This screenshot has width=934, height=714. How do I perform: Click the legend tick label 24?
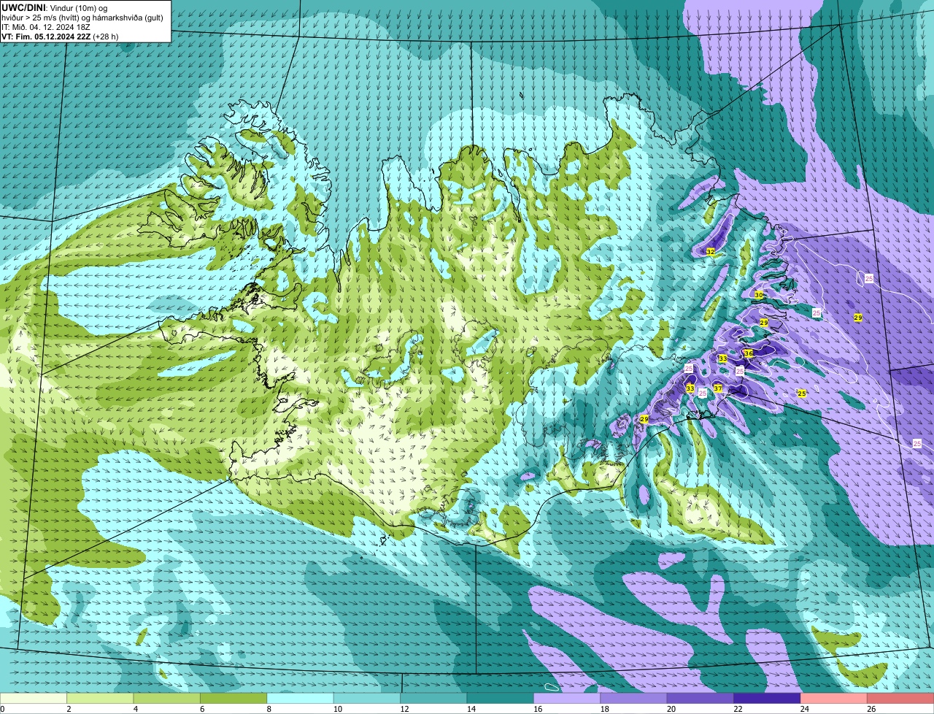pos(804,709)
